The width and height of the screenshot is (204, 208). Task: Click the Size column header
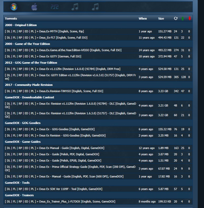(x=161, y=19)
